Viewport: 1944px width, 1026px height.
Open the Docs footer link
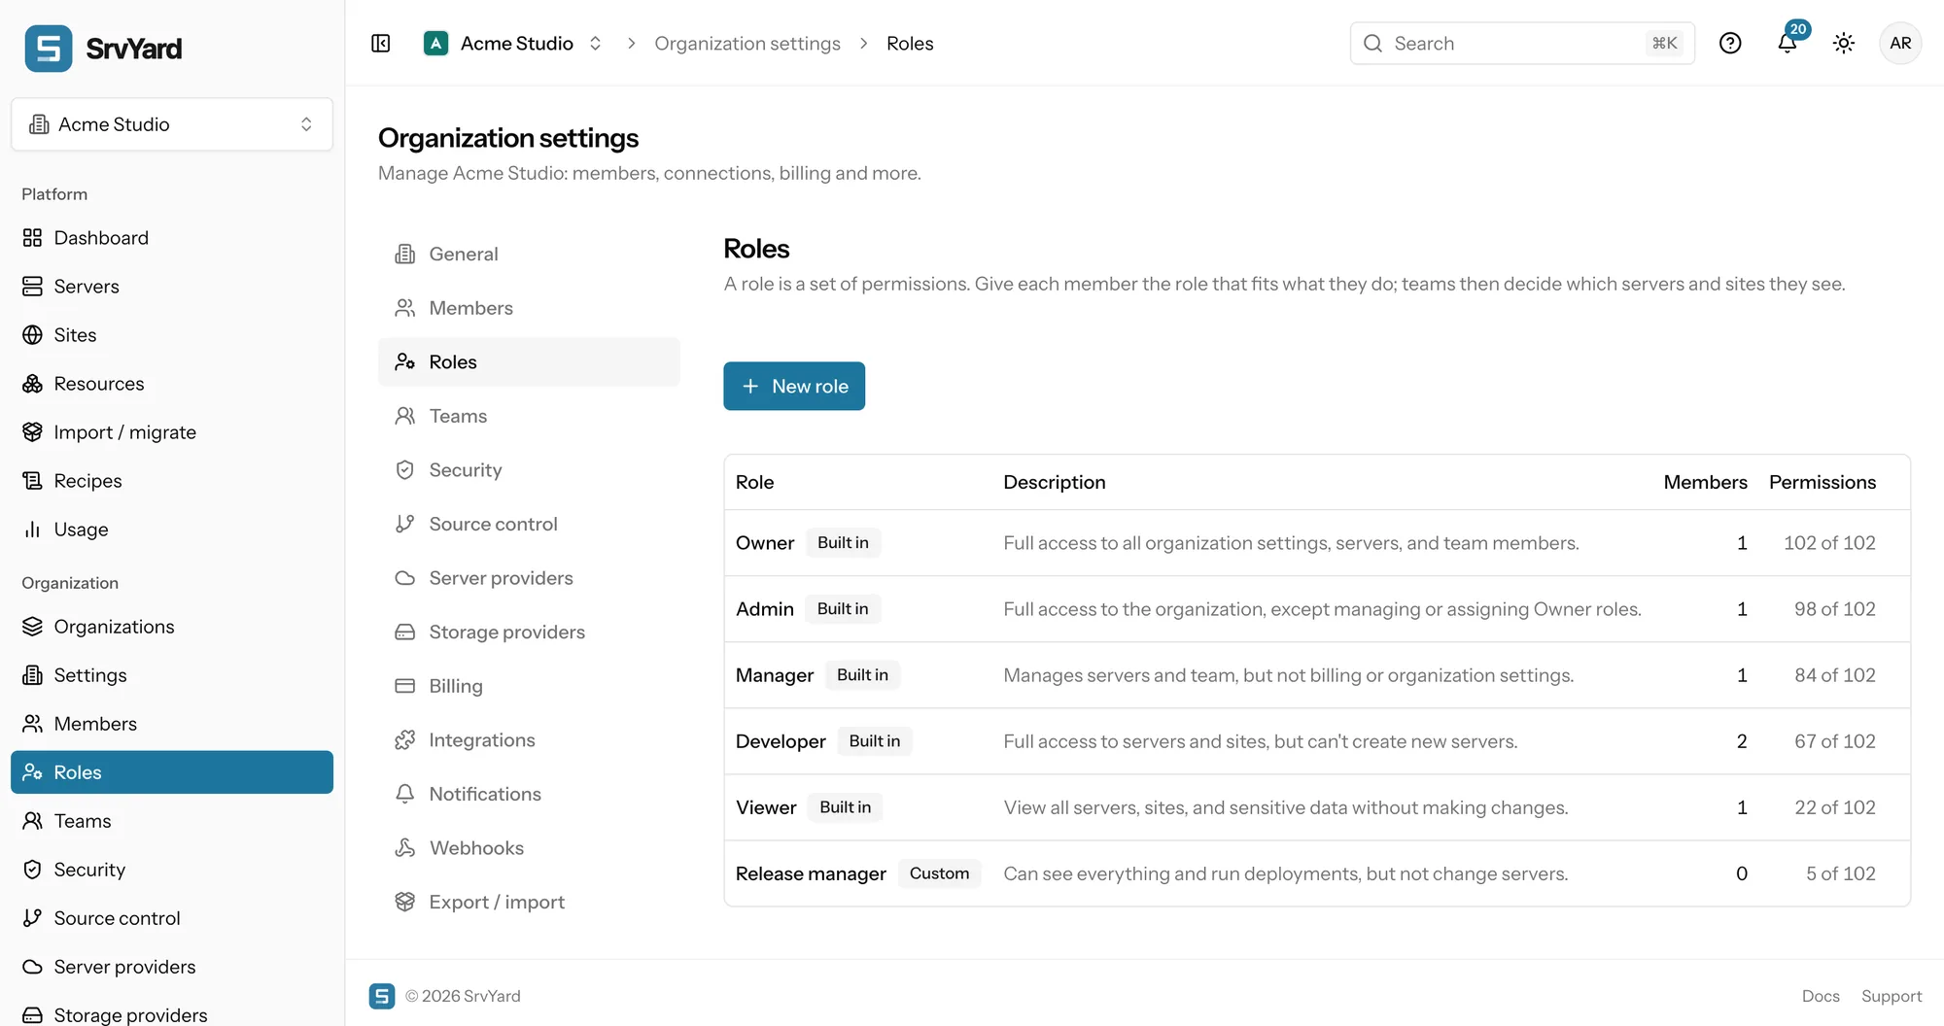(1821, 996)
